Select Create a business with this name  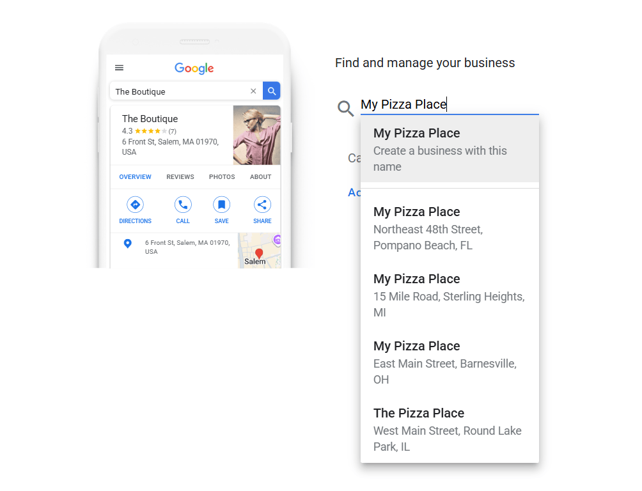click(450, 150)
